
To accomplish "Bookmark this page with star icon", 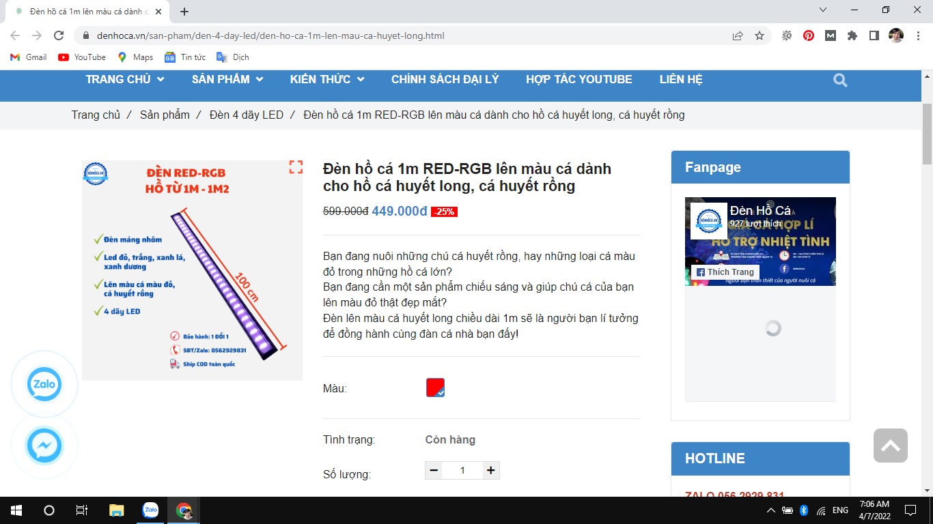I will click(760, 35).
